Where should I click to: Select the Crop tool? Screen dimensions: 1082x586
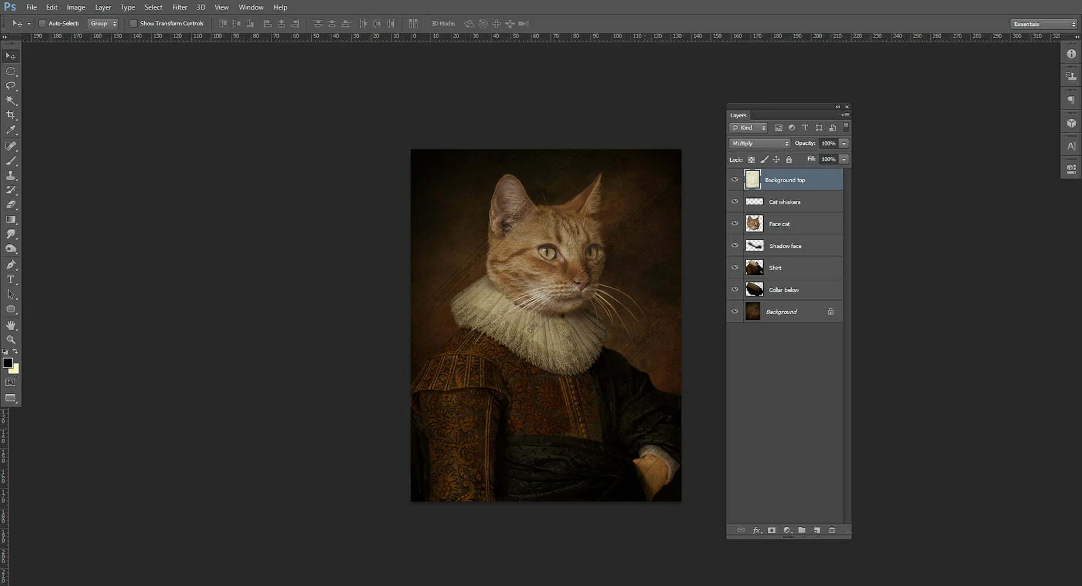click(x=11, y=115)
